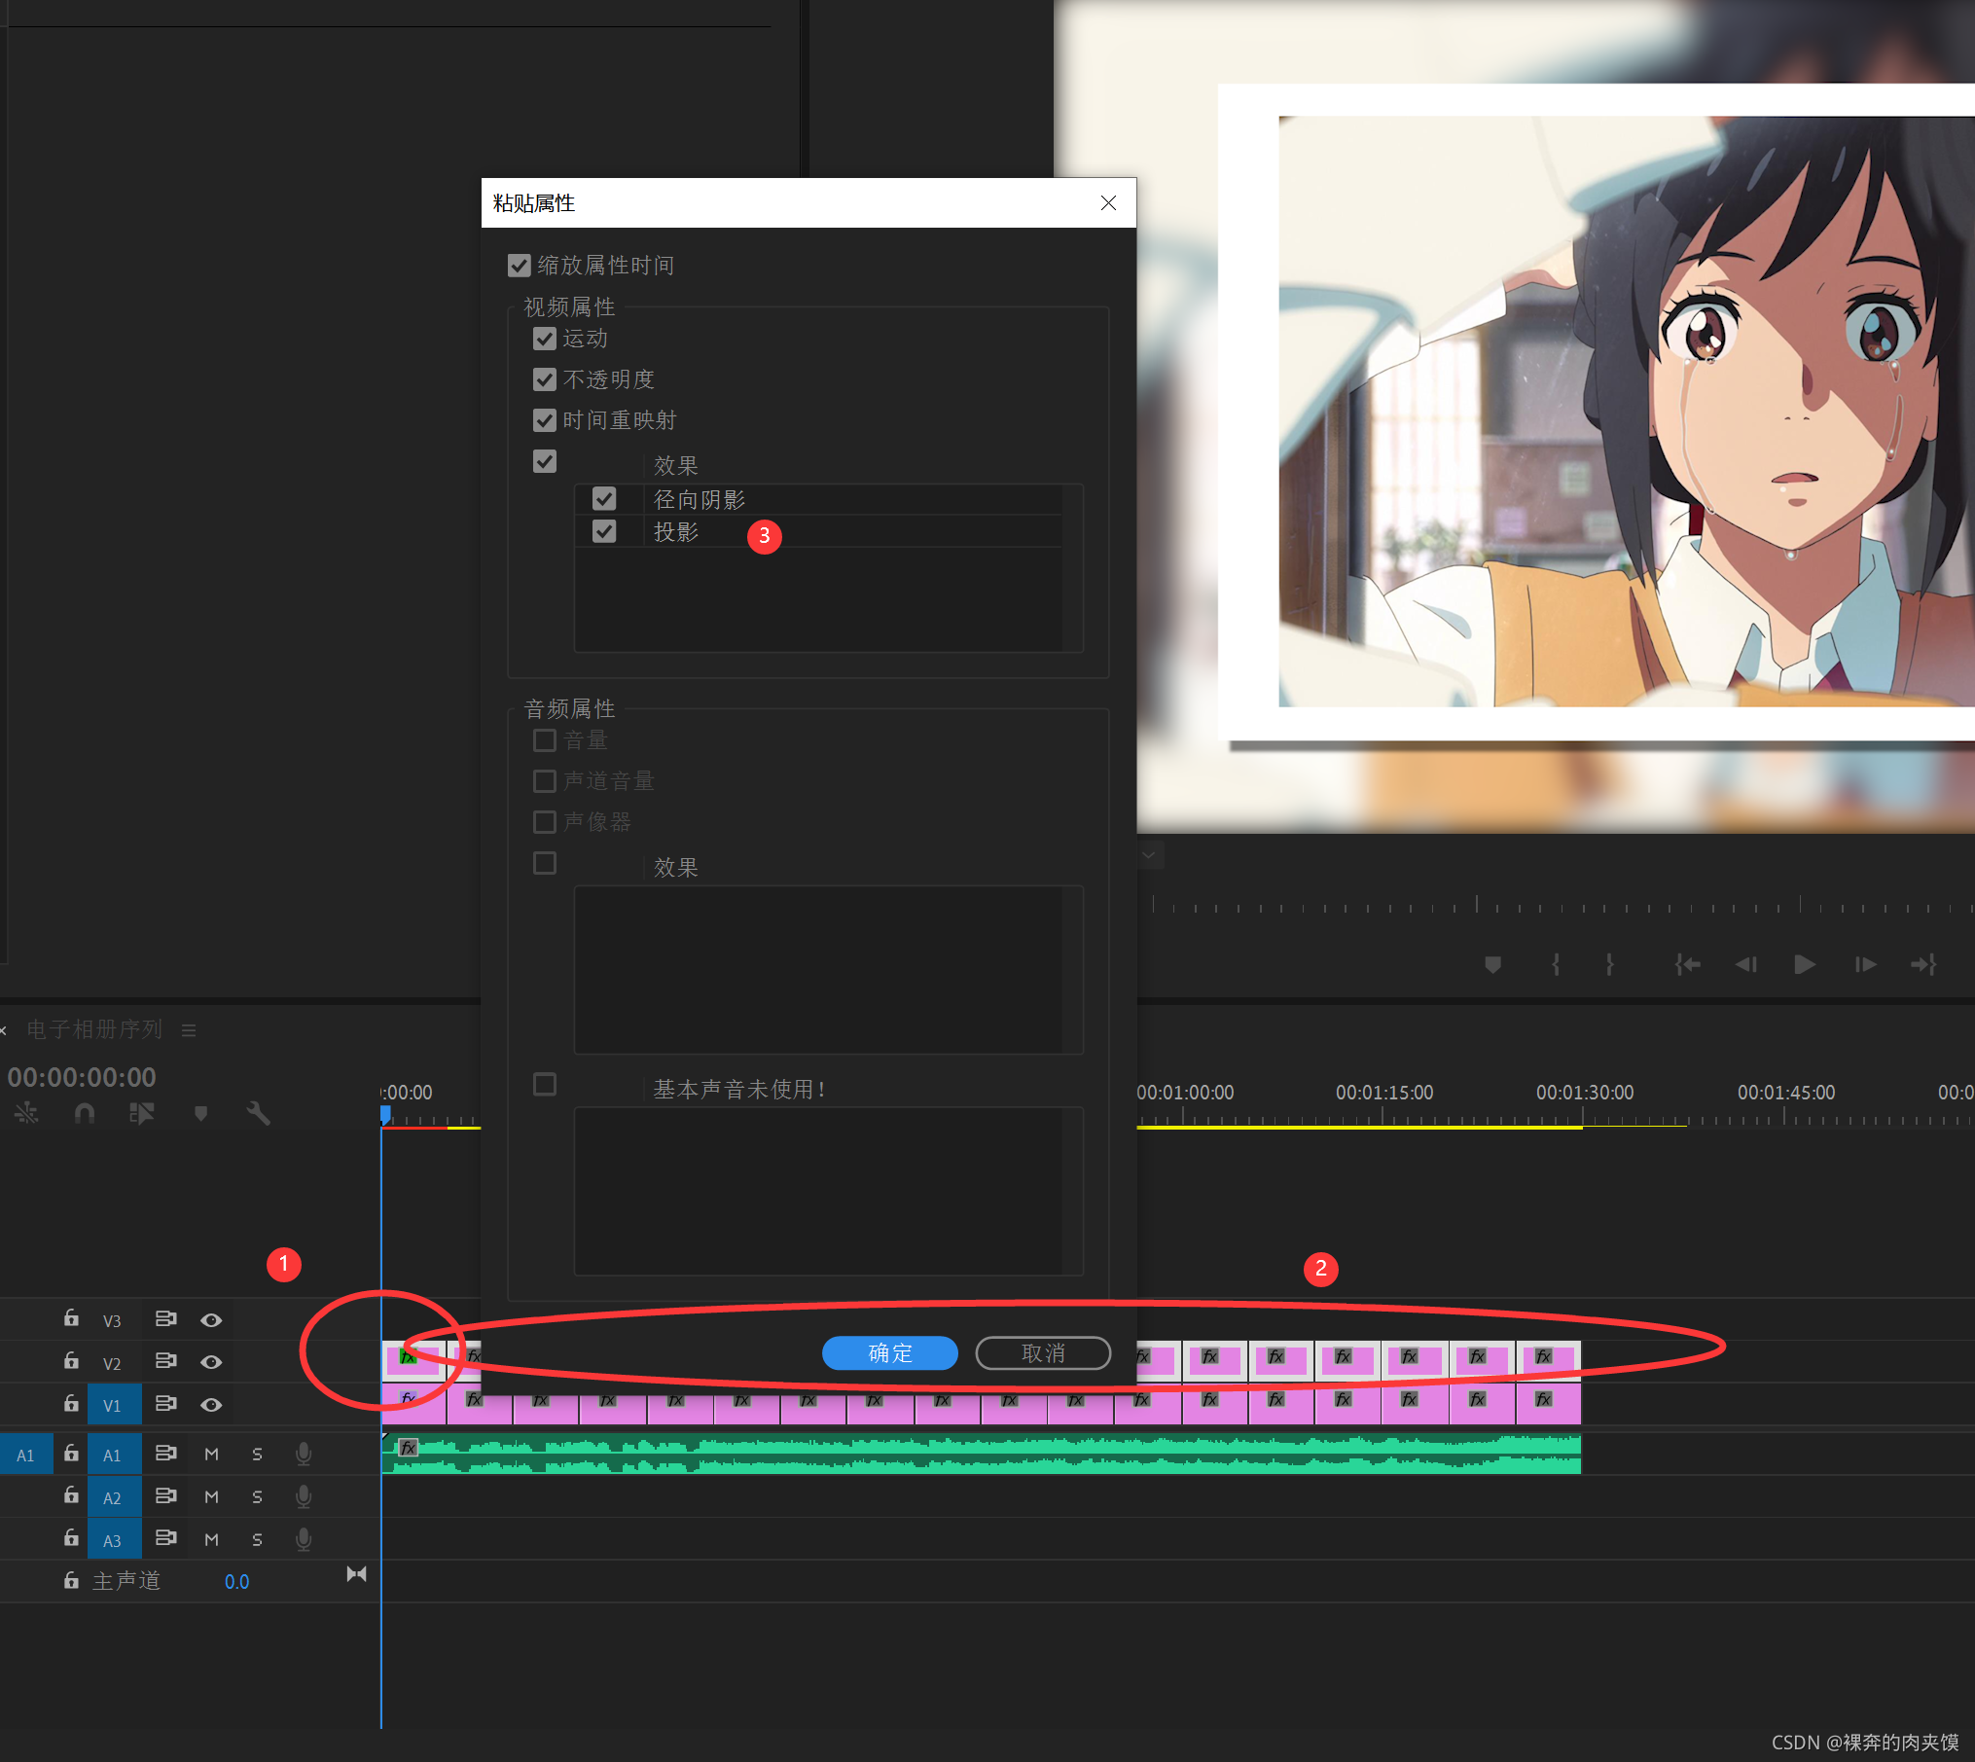Solo the A3 audio track
This screenshot has width=1975, height=1762.
(x=257, y=1539)
